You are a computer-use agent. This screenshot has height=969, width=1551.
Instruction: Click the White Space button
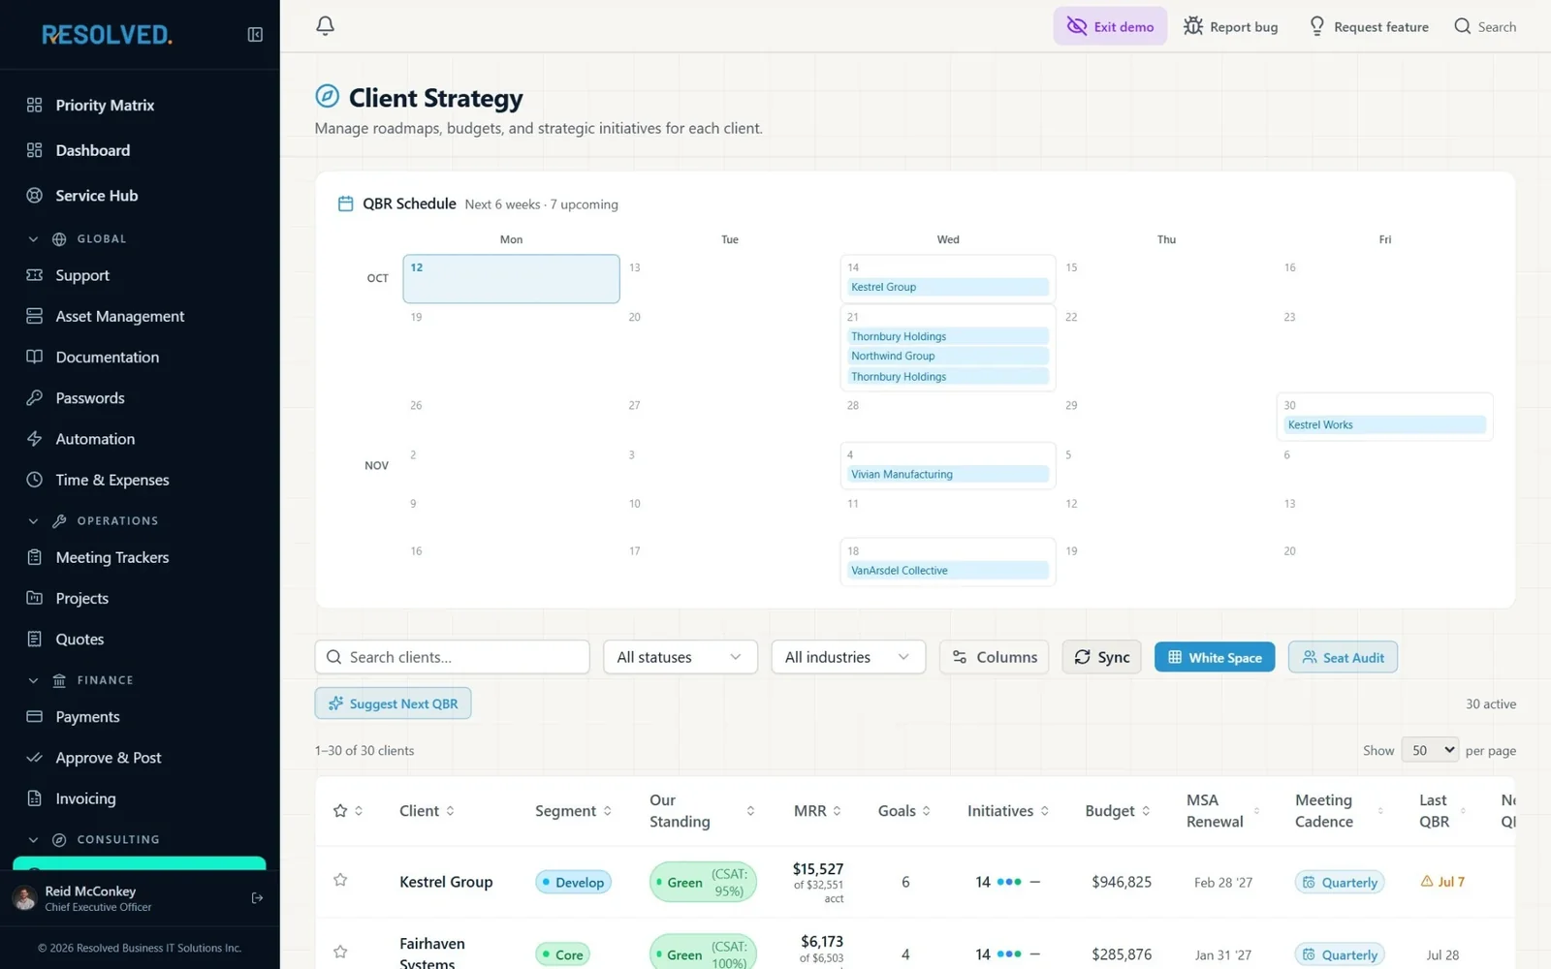[1215, 657]
